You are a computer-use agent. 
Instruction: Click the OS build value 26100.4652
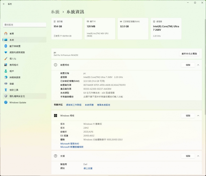click(x=89, y=136)
